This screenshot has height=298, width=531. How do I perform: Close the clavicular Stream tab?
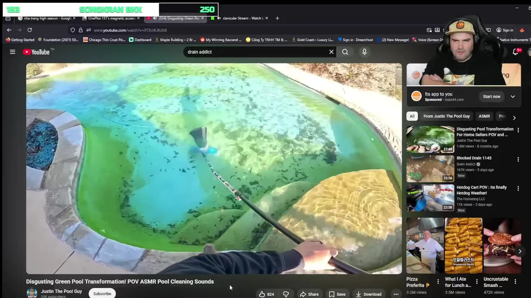(x=267, y=18)
